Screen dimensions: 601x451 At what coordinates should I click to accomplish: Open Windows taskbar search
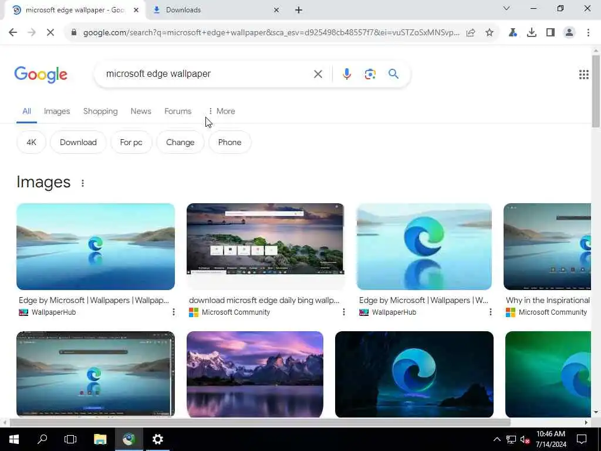[42, 439]
